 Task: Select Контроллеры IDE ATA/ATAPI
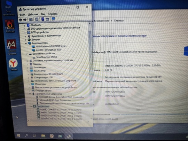tap(48, 74)
